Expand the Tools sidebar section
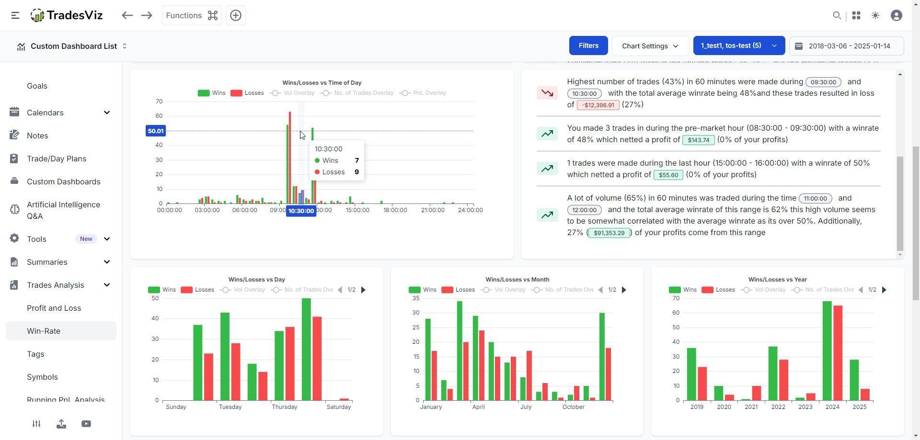Viewport: 920px width, 440px height. [61, 239]
